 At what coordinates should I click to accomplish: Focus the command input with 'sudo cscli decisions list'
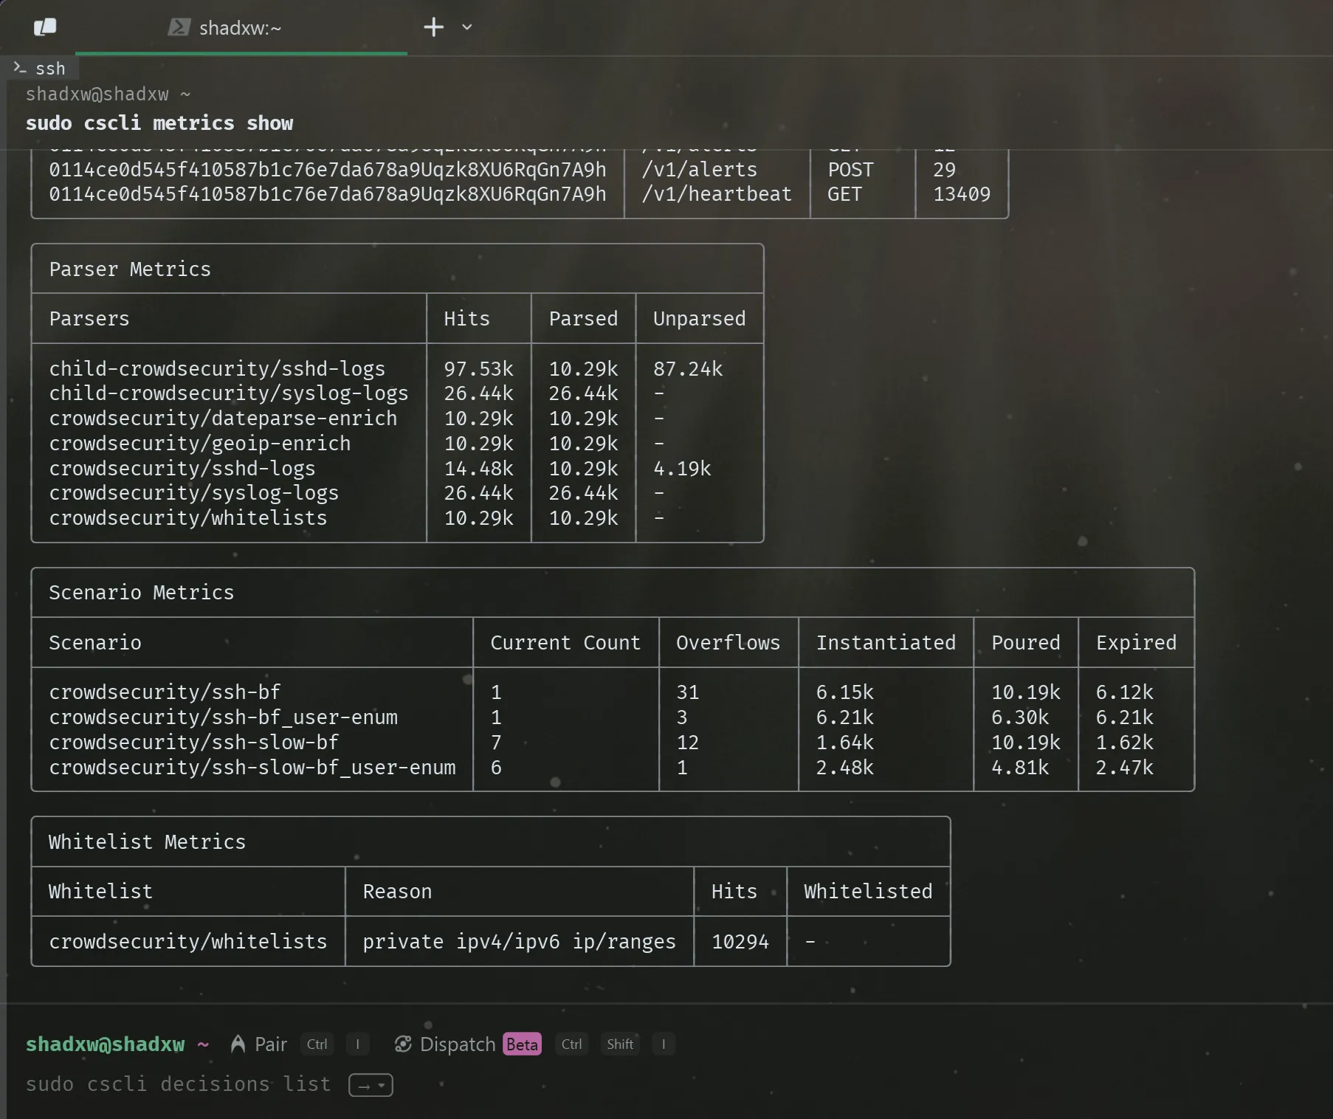(178, 1084)
